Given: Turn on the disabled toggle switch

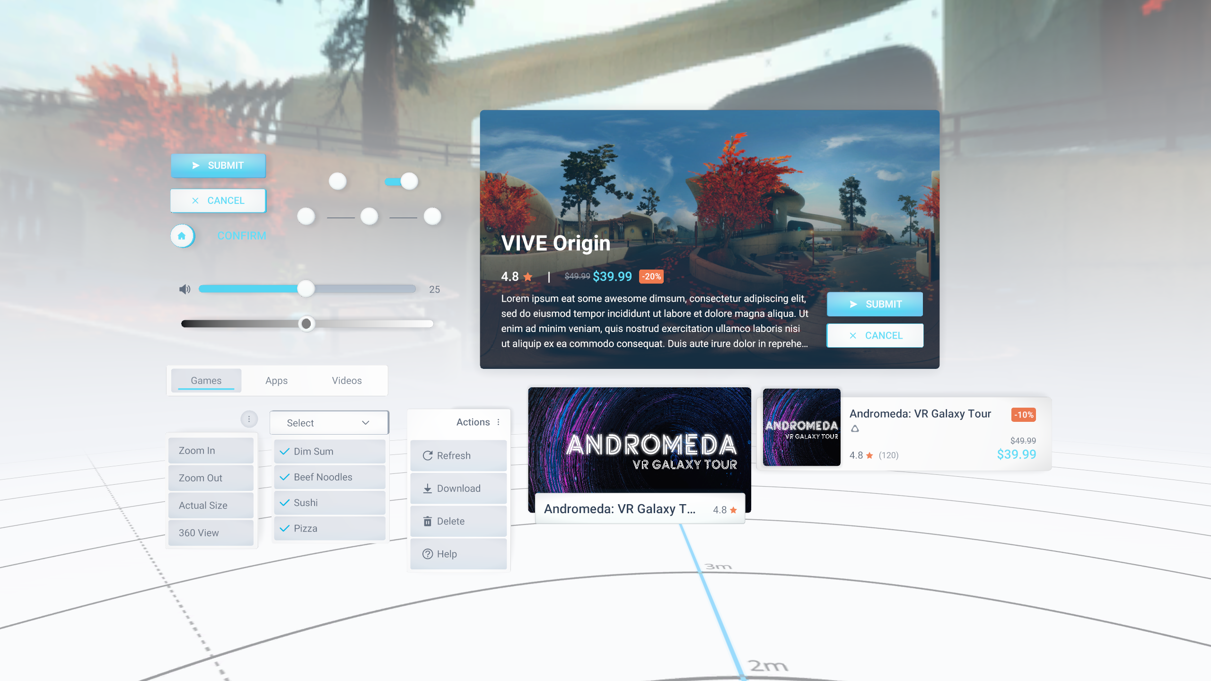Looking at the screenshot, I should (337, 181).
